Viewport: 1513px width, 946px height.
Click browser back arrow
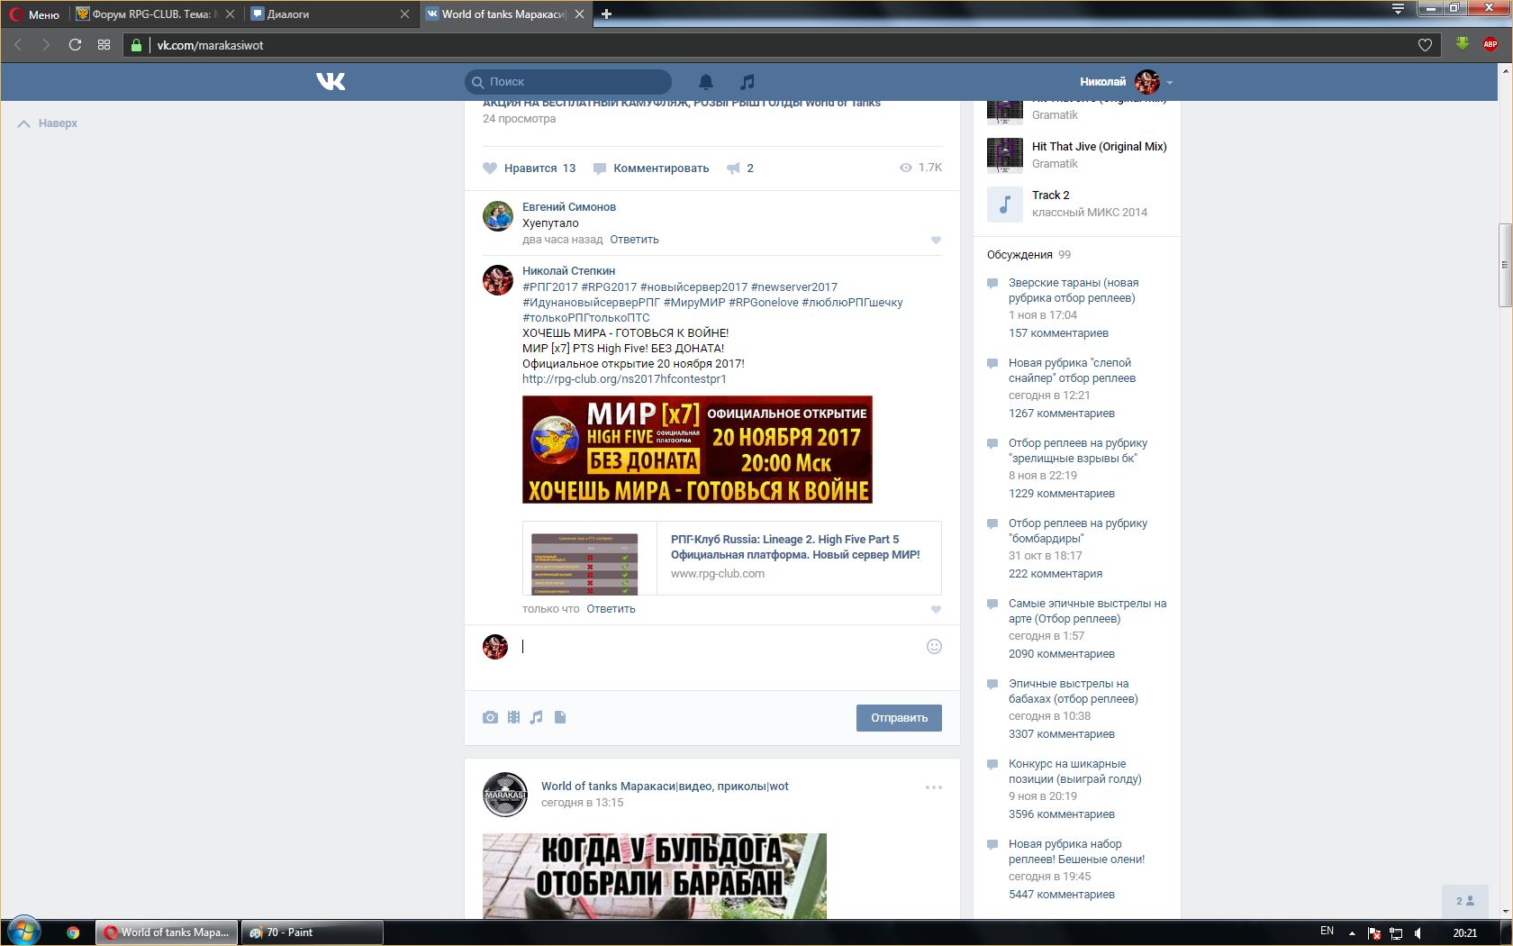(x=17, y=45)
